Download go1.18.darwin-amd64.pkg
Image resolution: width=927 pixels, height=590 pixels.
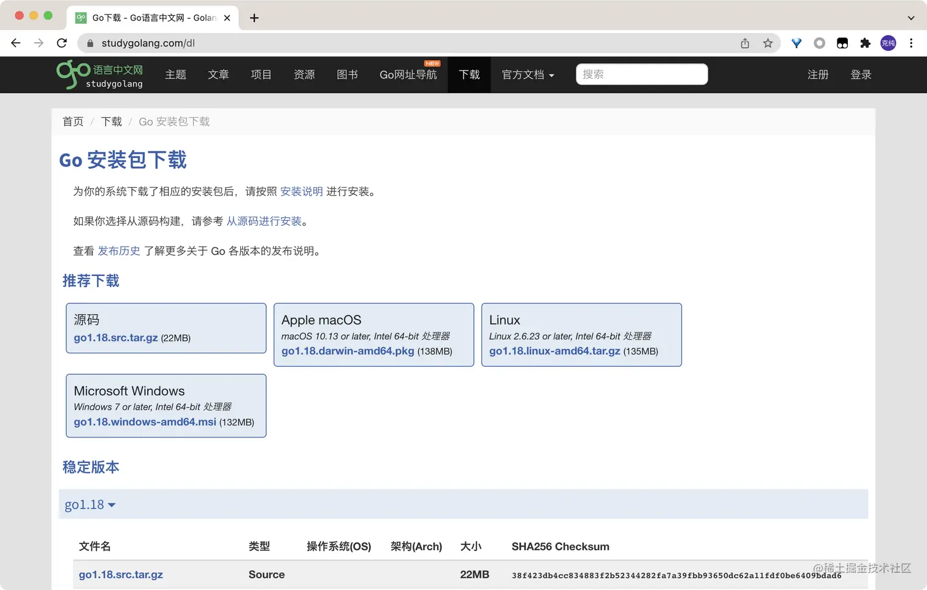348,351
